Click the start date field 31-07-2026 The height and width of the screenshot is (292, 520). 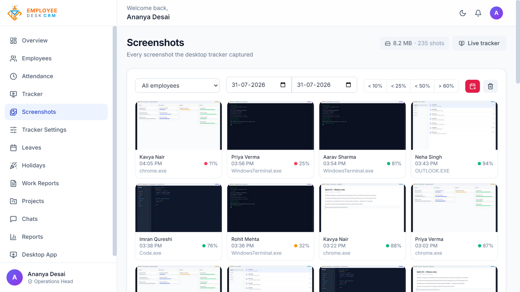(x=259, y=85)
